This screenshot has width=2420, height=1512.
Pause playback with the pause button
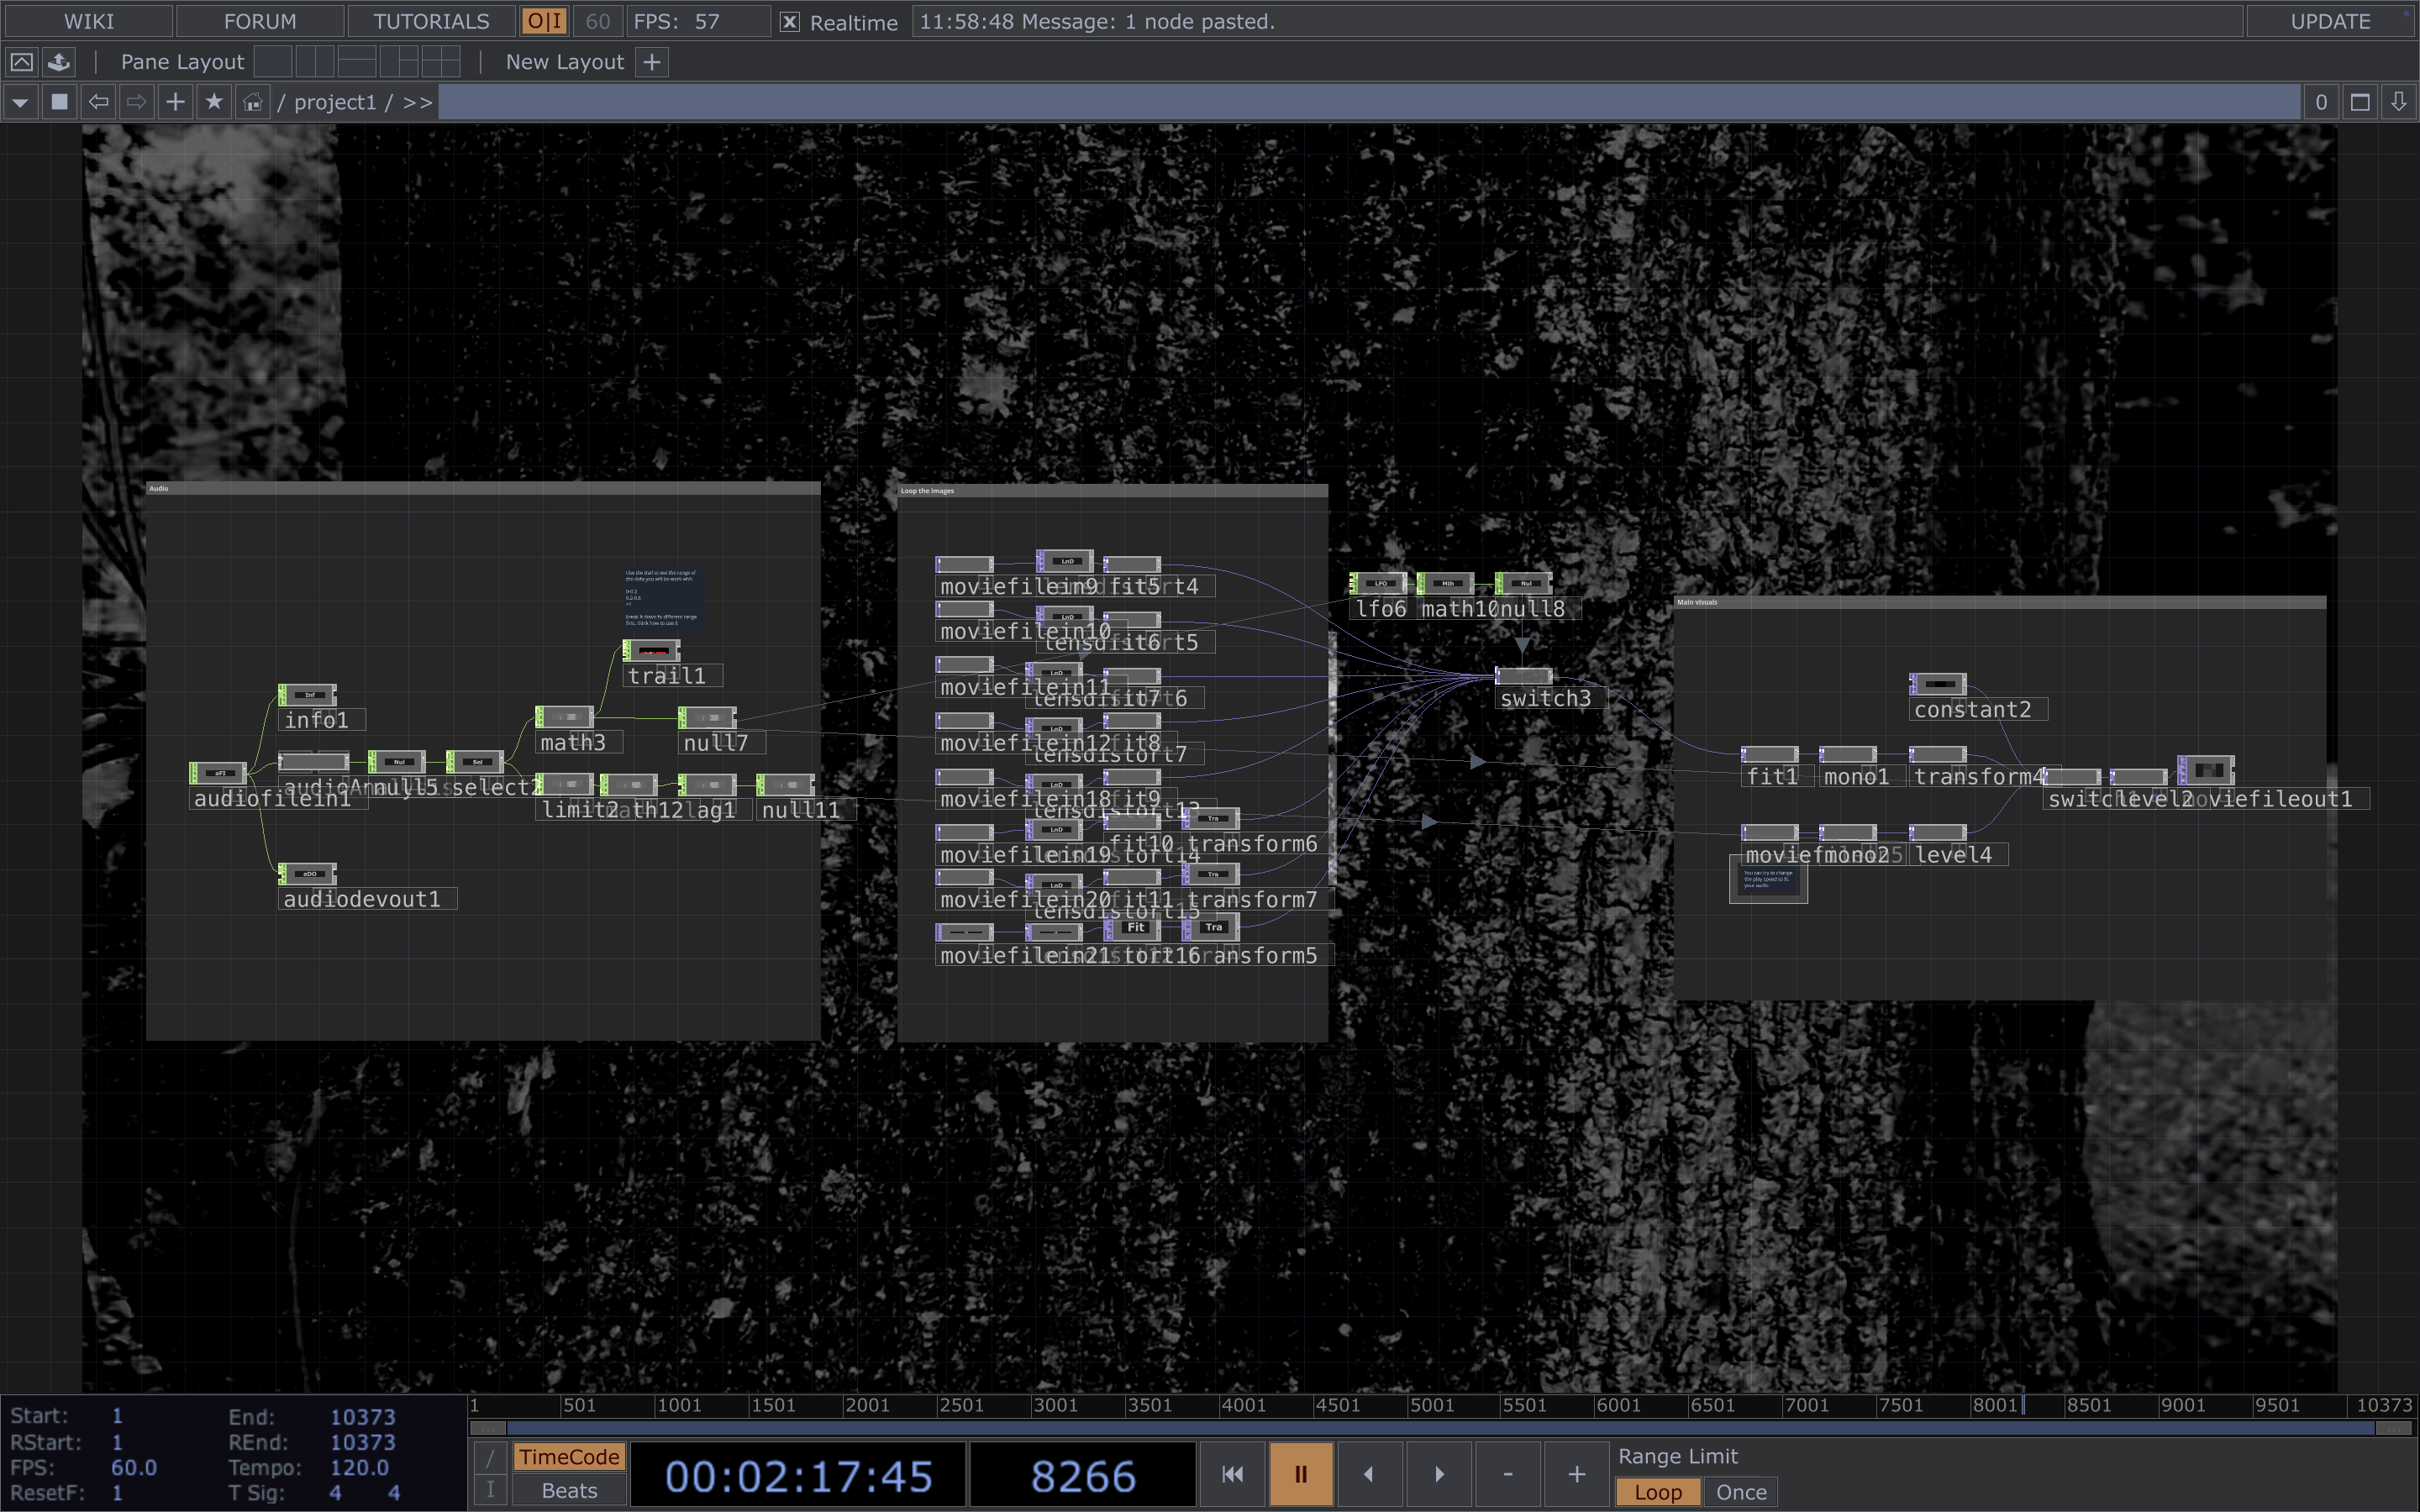click(x=1300, y=1474)
